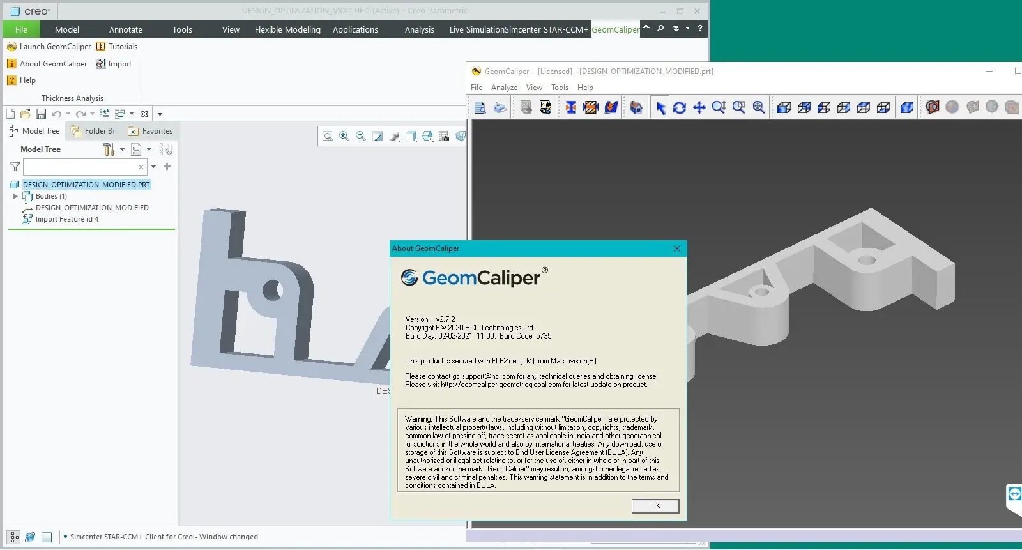Click the Windows switch icon in quick toolbar
Viewport: 1022px width, 550px height.
click(x=120, y=114)
